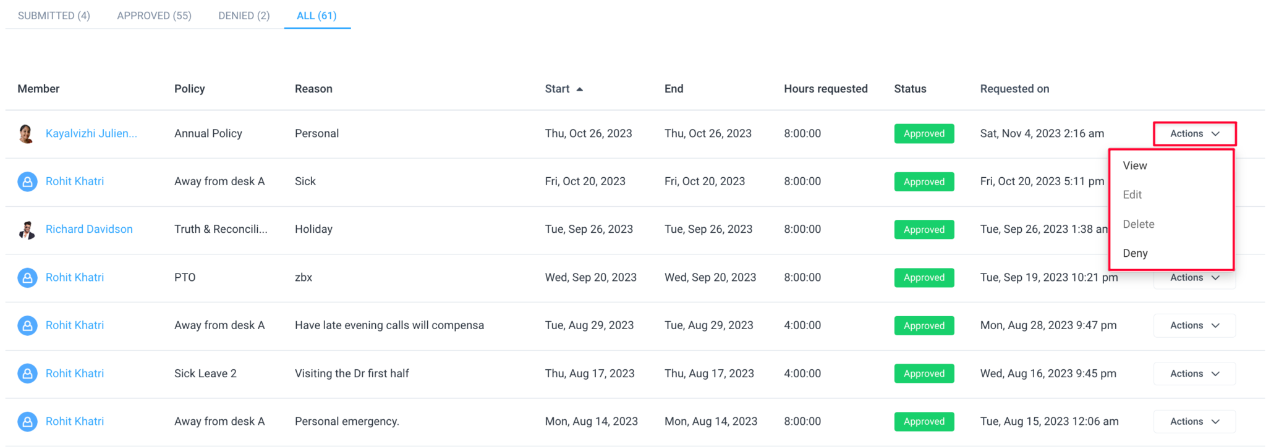Viewport: 1266px width, 447px height.
Task: Click the chevron on the last row's Actions button
Action: click(1215, 421)
